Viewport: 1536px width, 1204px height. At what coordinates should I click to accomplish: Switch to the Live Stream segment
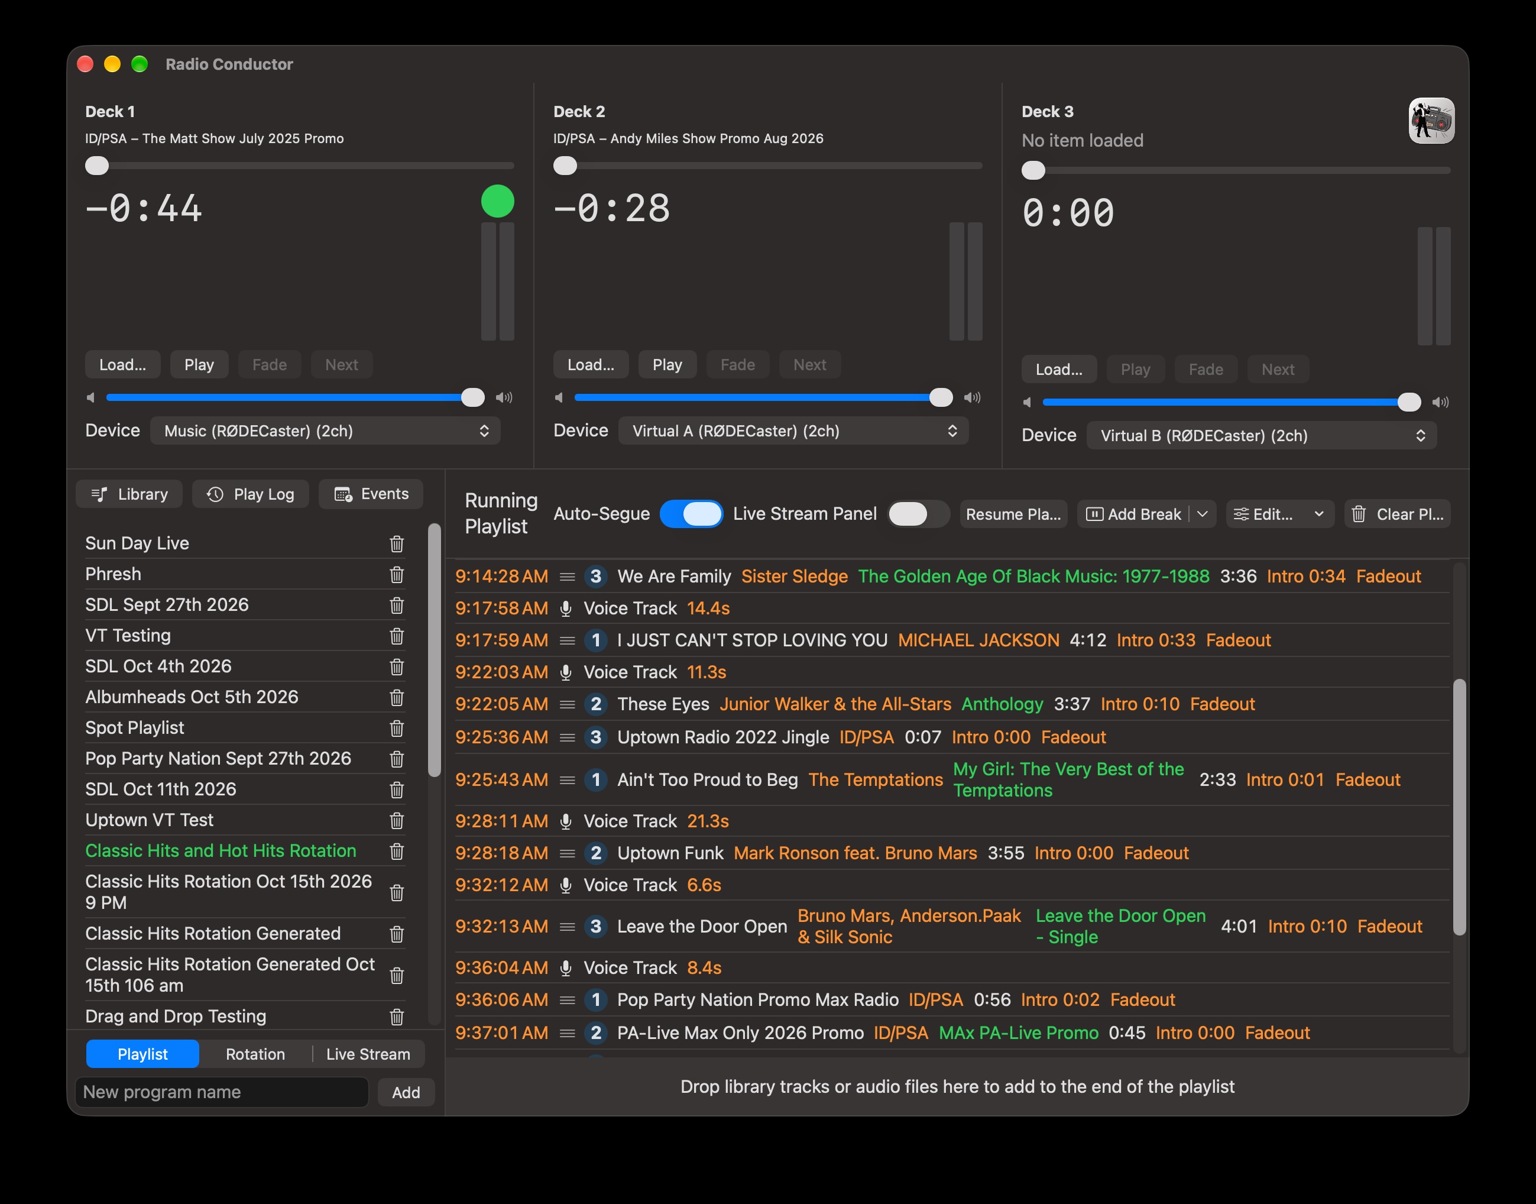click(368, 1054)
